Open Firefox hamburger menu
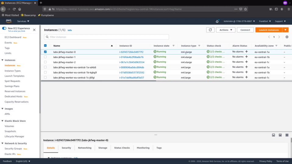Viewport: 292px width, 164px height. [289, 9]
